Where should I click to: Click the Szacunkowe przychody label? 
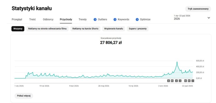[111, 38]
